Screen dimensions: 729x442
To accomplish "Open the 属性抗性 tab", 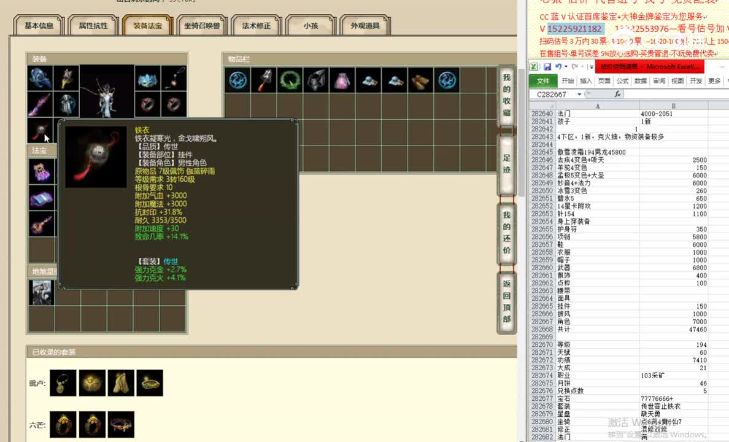I will tap(93, 26).
